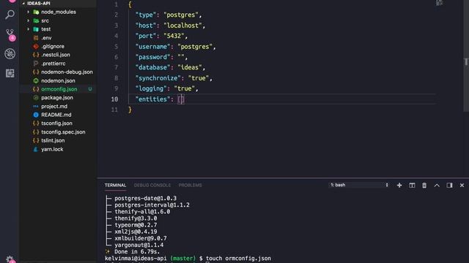Split the terminal panel
The width and height of the screenshot is (469, 263).
(x=412, y=185)
